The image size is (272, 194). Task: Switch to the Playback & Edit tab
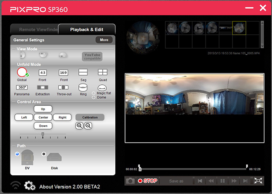pos(87,30)
